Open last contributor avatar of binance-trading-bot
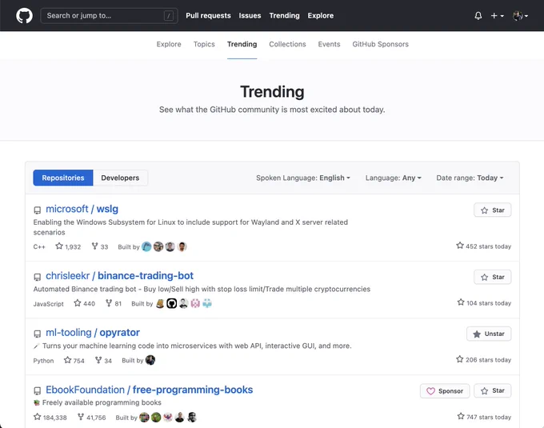This screenshot has height=428, width=544. (207, 303)
